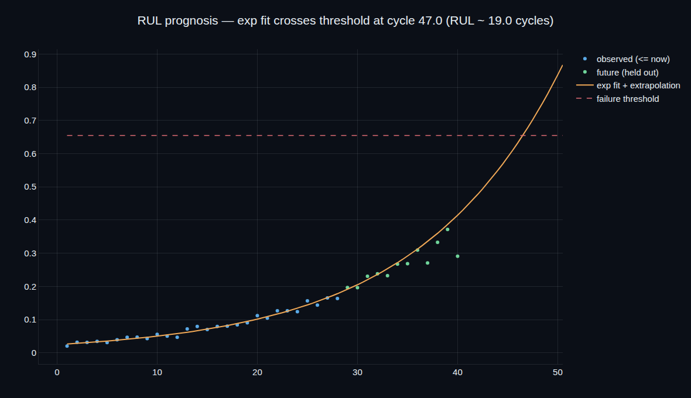Click y-axis tick label 0.7
Screen dimensions: 691x398
(30, 121)
